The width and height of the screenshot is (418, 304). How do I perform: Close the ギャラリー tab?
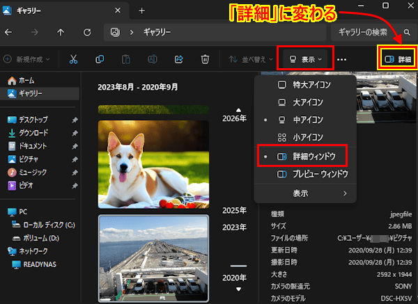pos(118,10)
